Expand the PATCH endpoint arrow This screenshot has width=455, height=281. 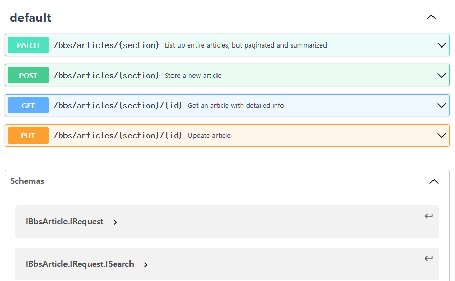pos(442,45)
